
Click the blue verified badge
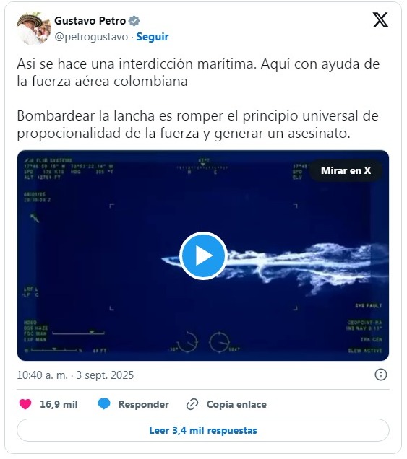[134, 21]
